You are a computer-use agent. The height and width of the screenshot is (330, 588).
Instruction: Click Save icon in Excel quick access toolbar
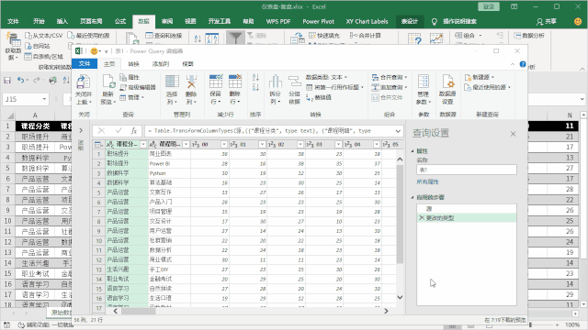pos(7,80)
